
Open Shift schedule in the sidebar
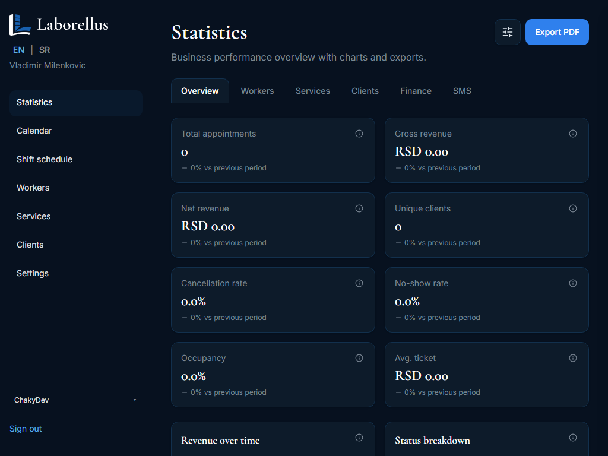(76, 159)
